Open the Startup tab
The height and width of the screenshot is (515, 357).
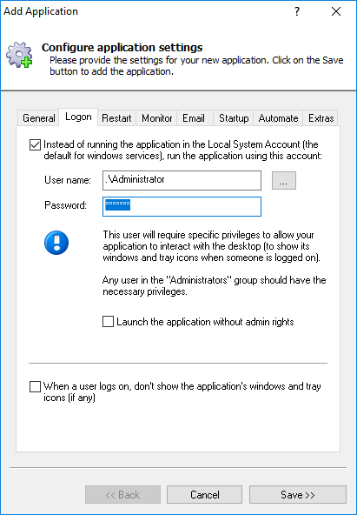click(x=234, y=118)
